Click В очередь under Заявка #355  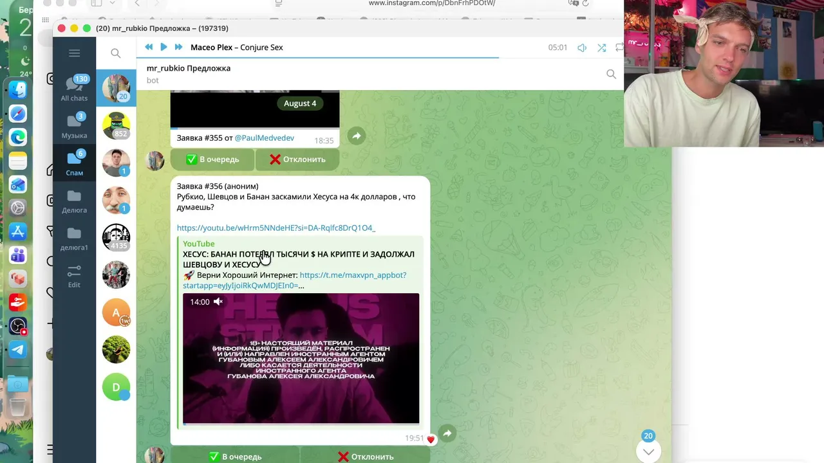coord(212,159)
